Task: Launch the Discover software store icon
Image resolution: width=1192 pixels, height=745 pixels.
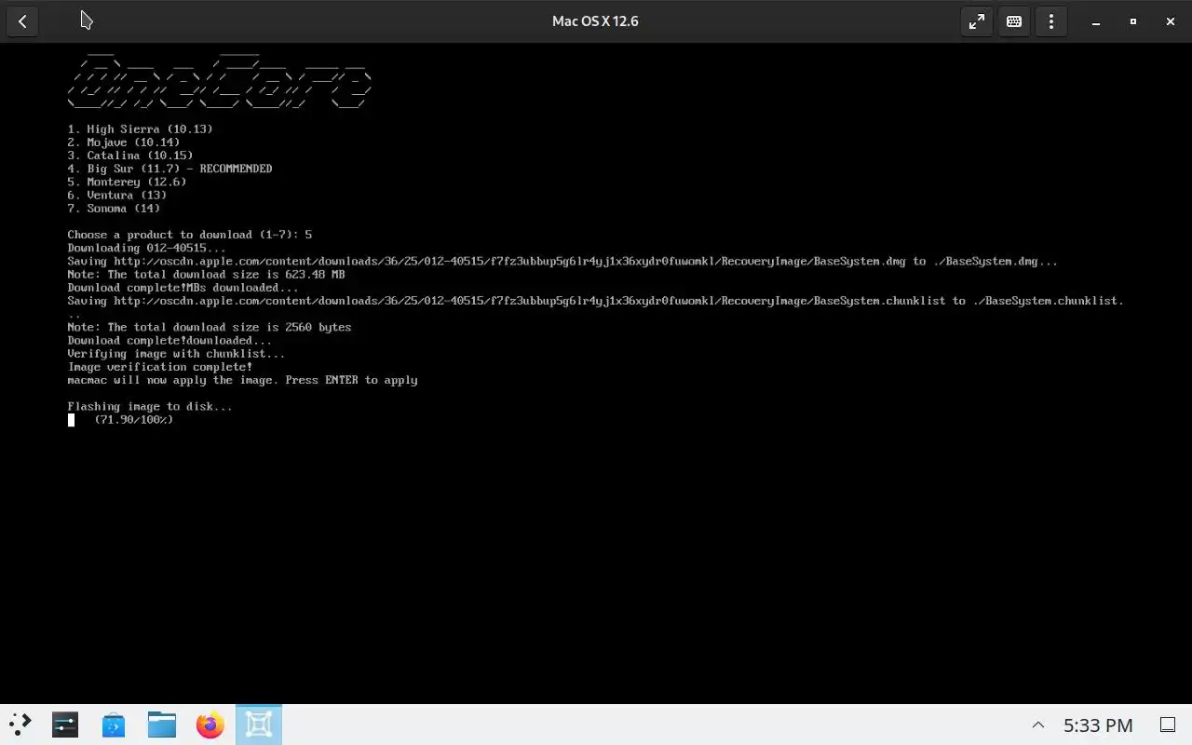Action: point(114,725)
